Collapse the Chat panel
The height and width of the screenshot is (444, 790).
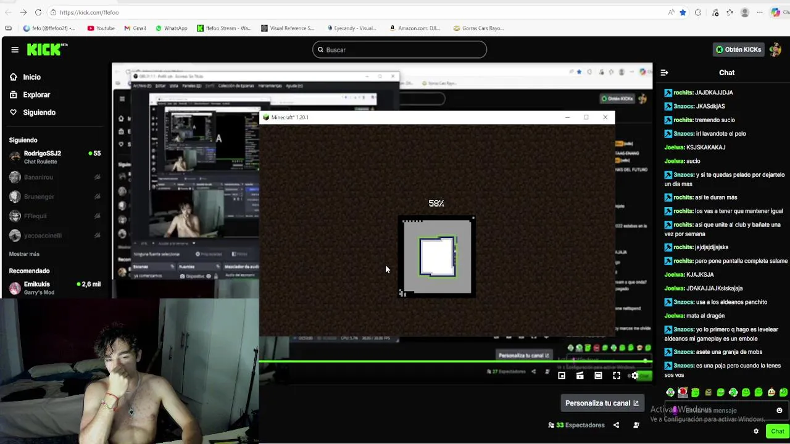(665, 73)
